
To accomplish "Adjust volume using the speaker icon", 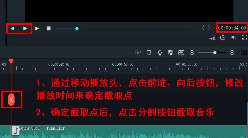I will point(234,37).
